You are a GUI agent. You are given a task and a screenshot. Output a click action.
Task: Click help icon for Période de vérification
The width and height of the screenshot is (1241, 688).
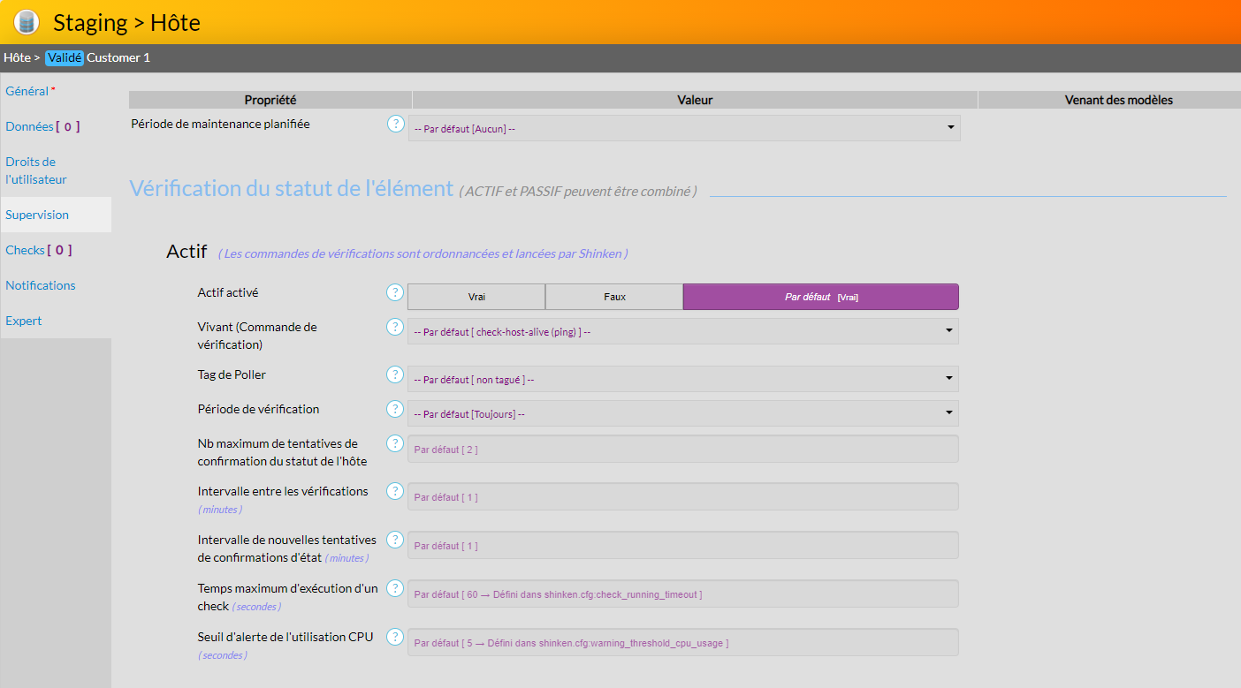coord(395,409)
